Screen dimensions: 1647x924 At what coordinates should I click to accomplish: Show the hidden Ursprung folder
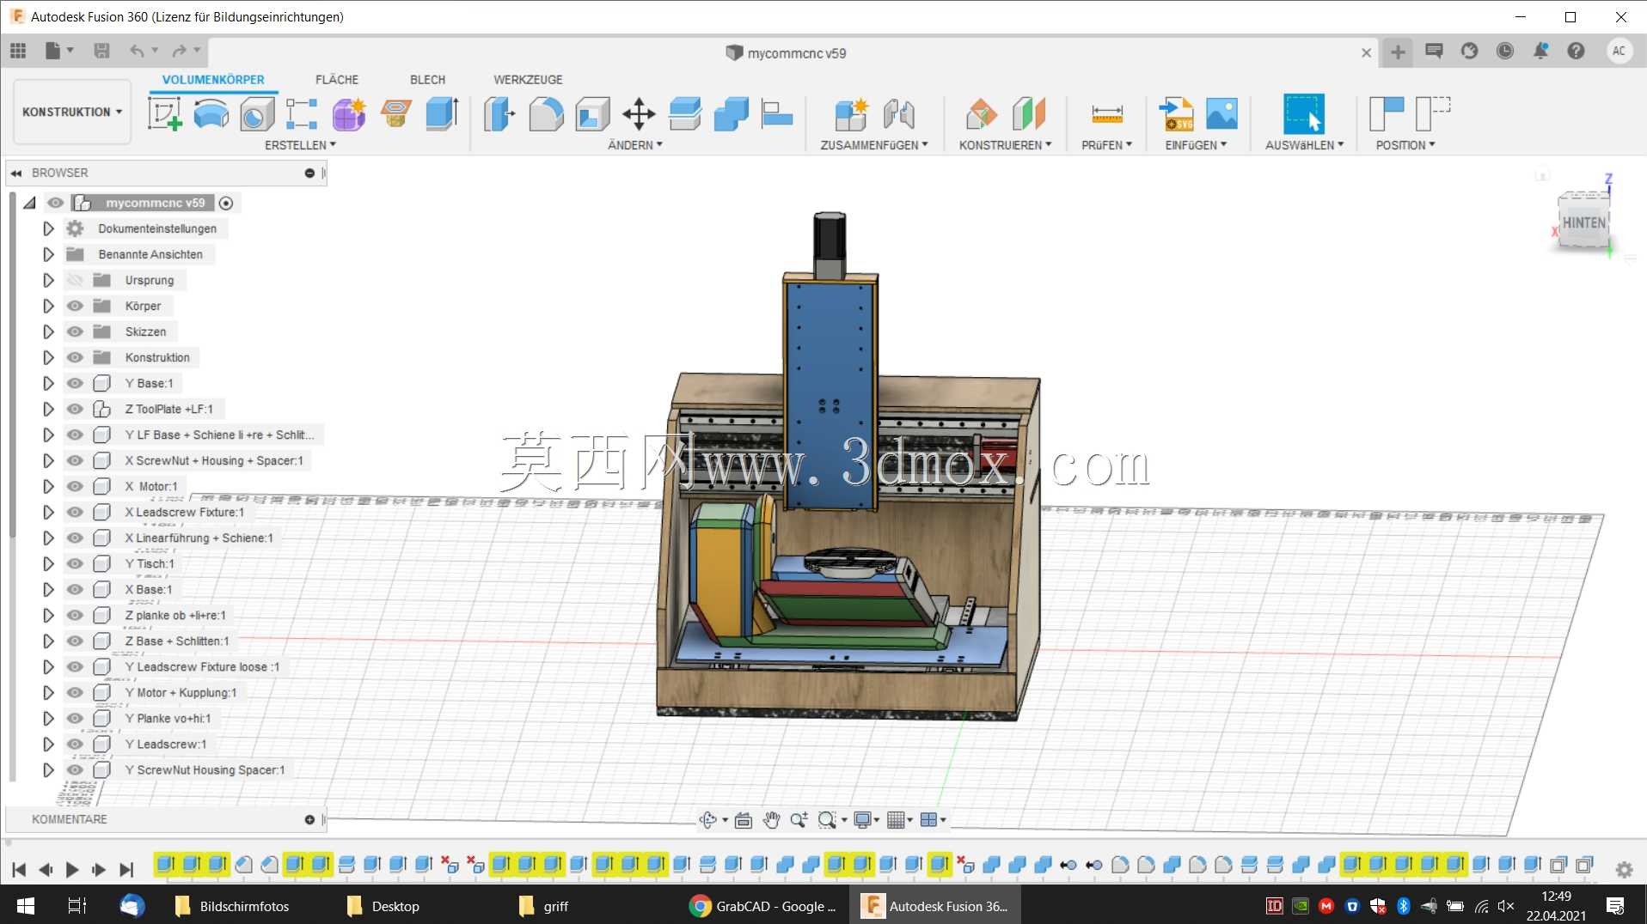76,280
